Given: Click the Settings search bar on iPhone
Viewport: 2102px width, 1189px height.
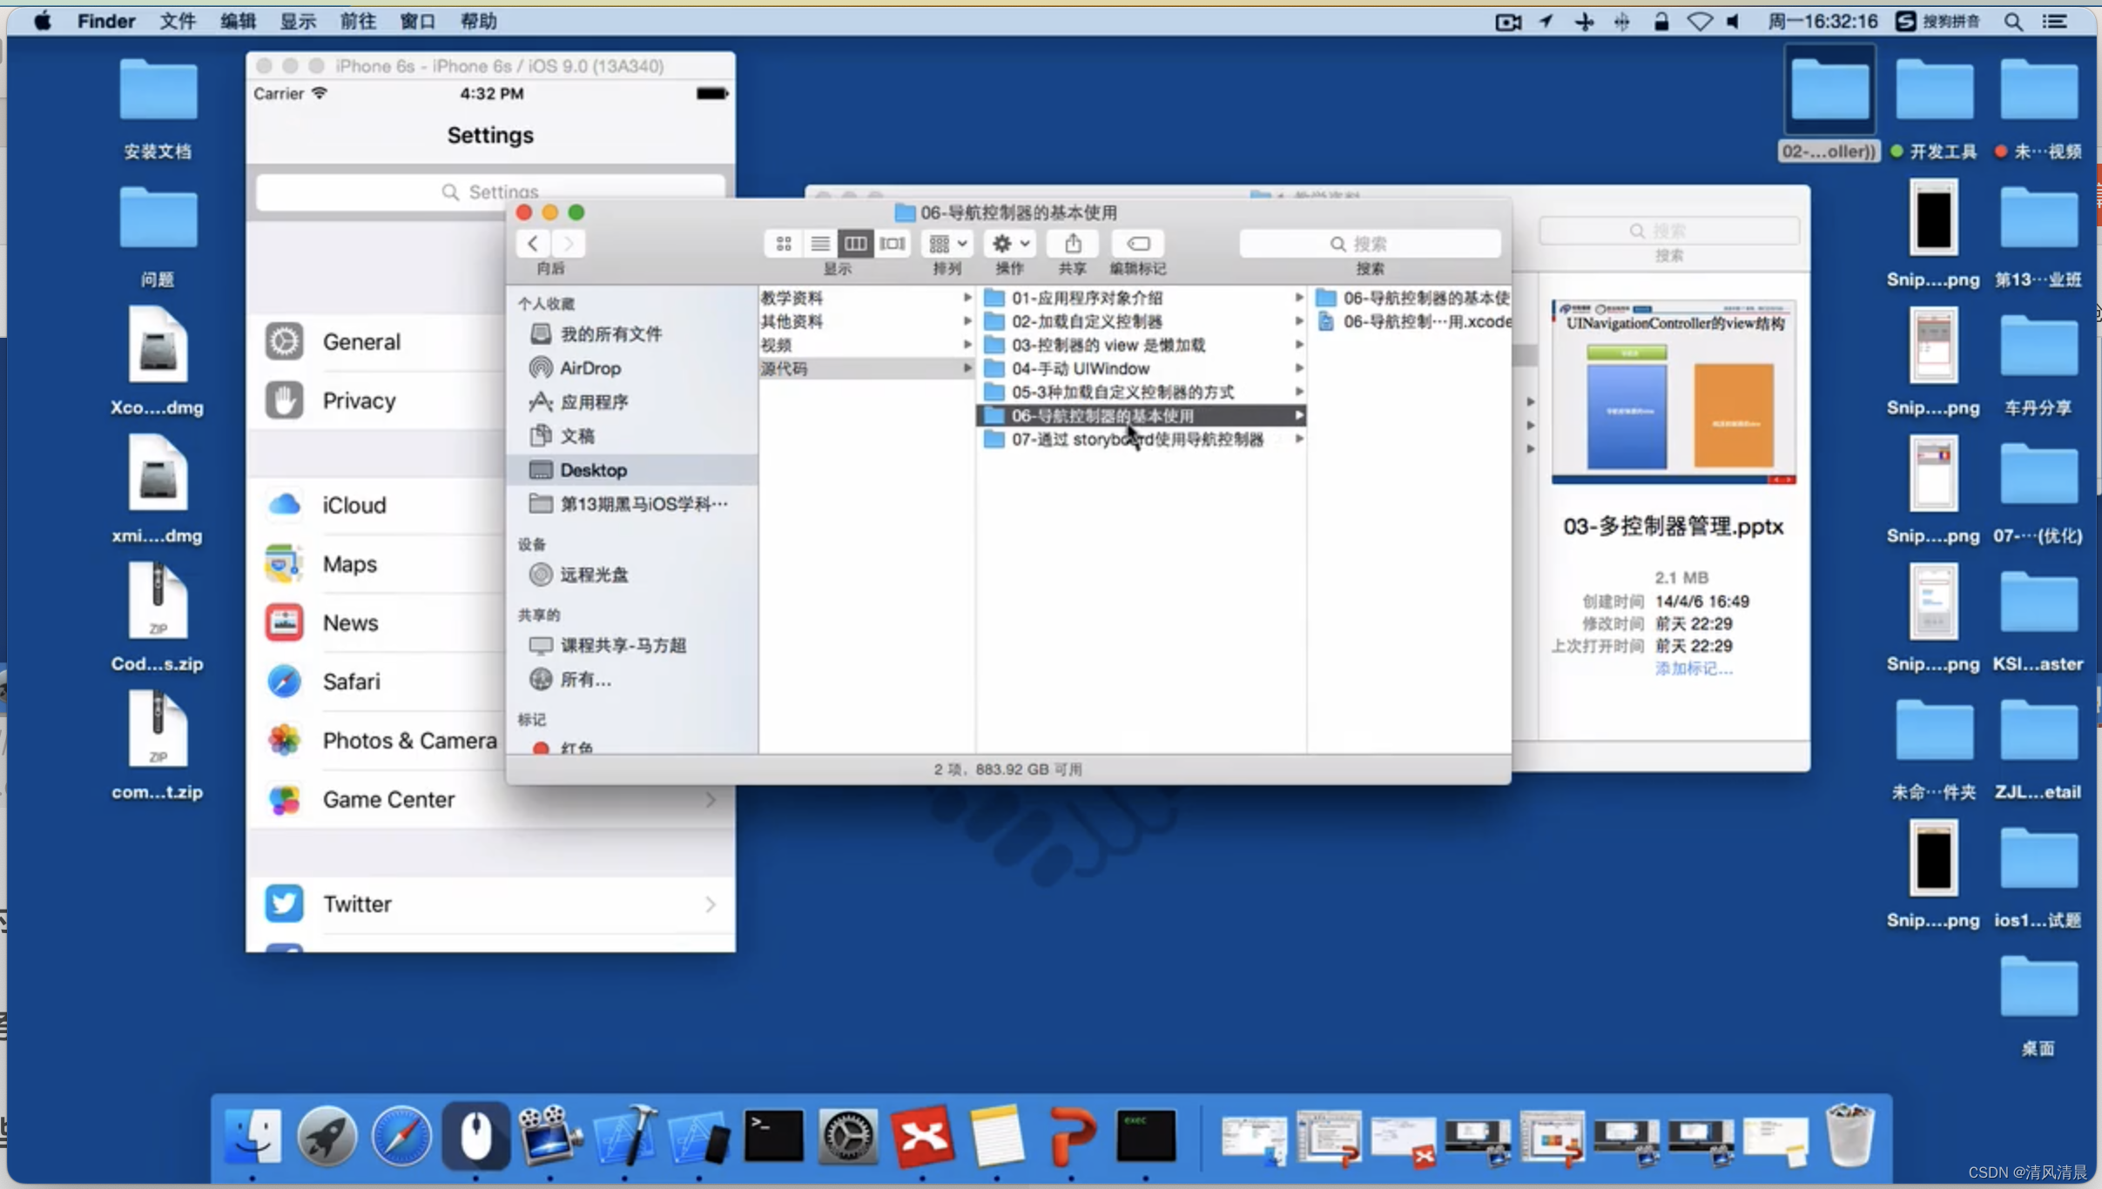Looking at the screenshot, I should click(489, 191).
